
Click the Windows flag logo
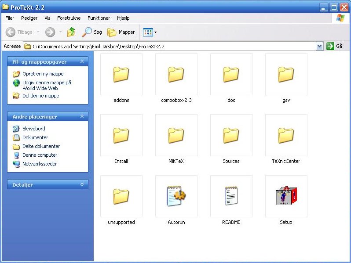tap(340, 18)
